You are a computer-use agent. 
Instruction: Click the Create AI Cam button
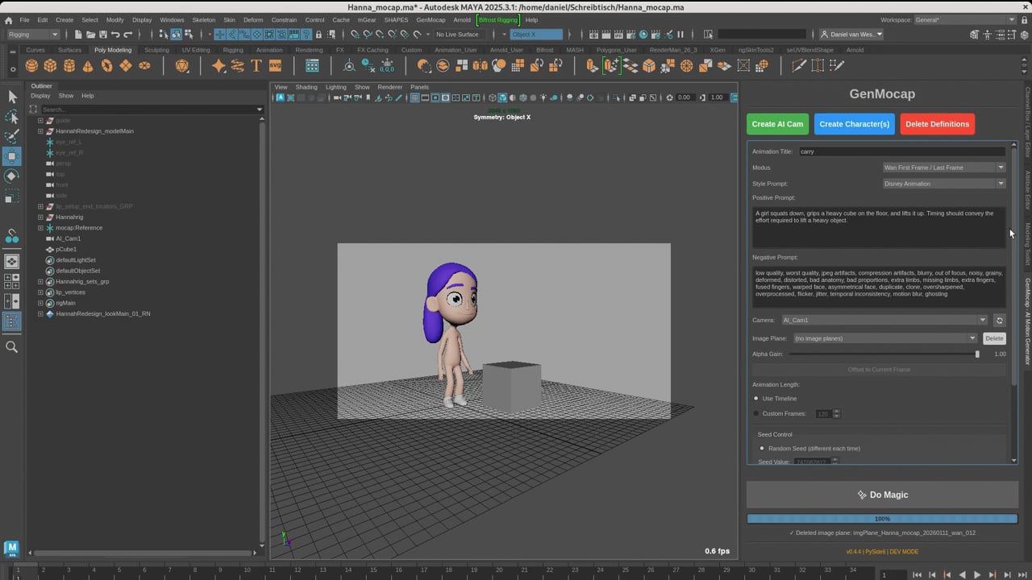tap(777, 124)
